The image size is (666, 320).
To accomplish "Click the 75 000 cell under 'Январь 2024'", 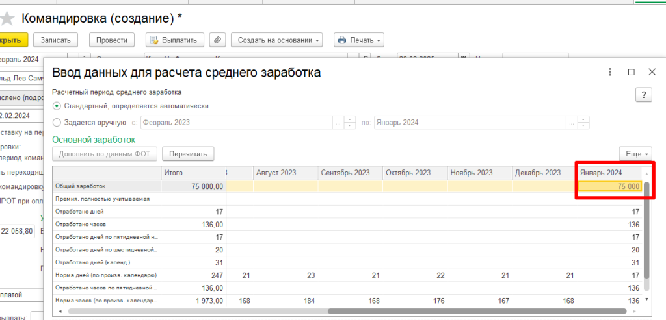I will 610,186.
